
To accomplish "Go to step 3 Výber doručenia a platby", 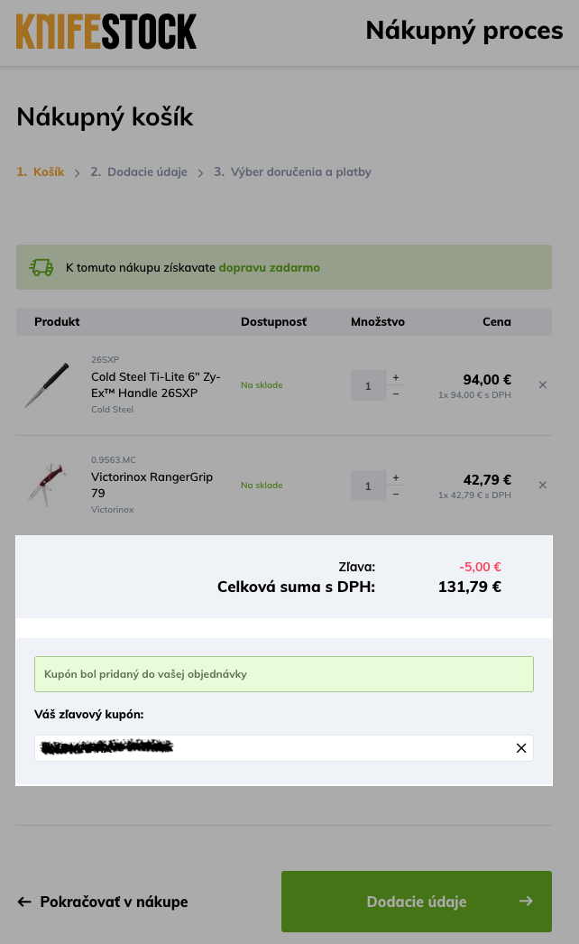I will pyautogui.click(x=292, y=171).
